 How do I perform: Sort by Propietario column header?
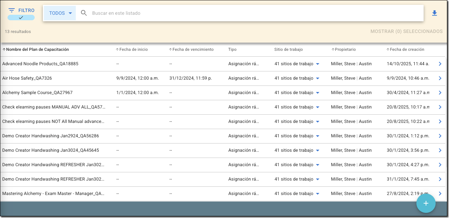tap(345, 49)
